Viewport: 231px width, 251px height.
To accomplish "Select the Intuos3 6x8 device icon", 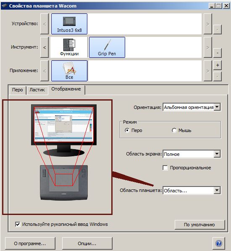I will [x=69, y=24].
